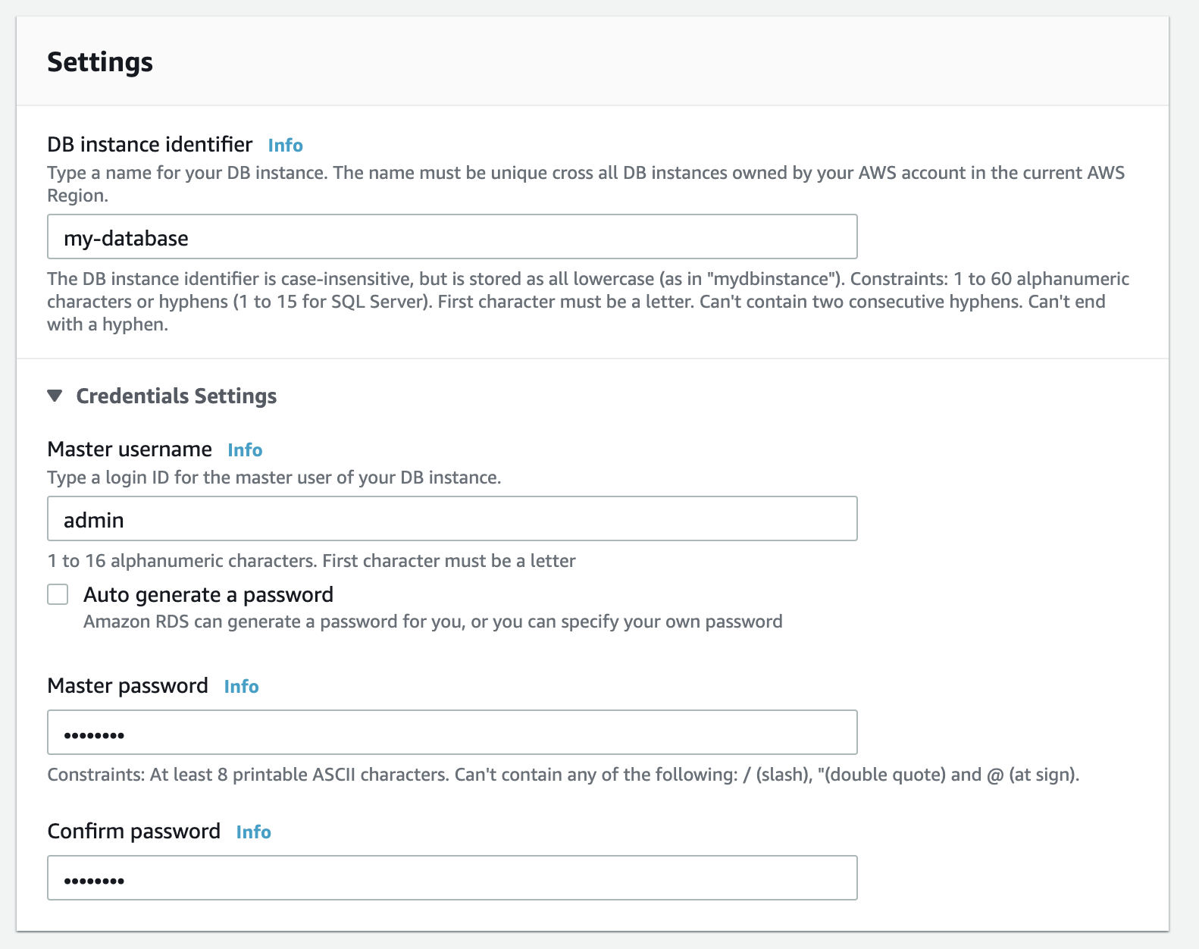Uncheck the password auto-generation checkbox

click(57, 595)
